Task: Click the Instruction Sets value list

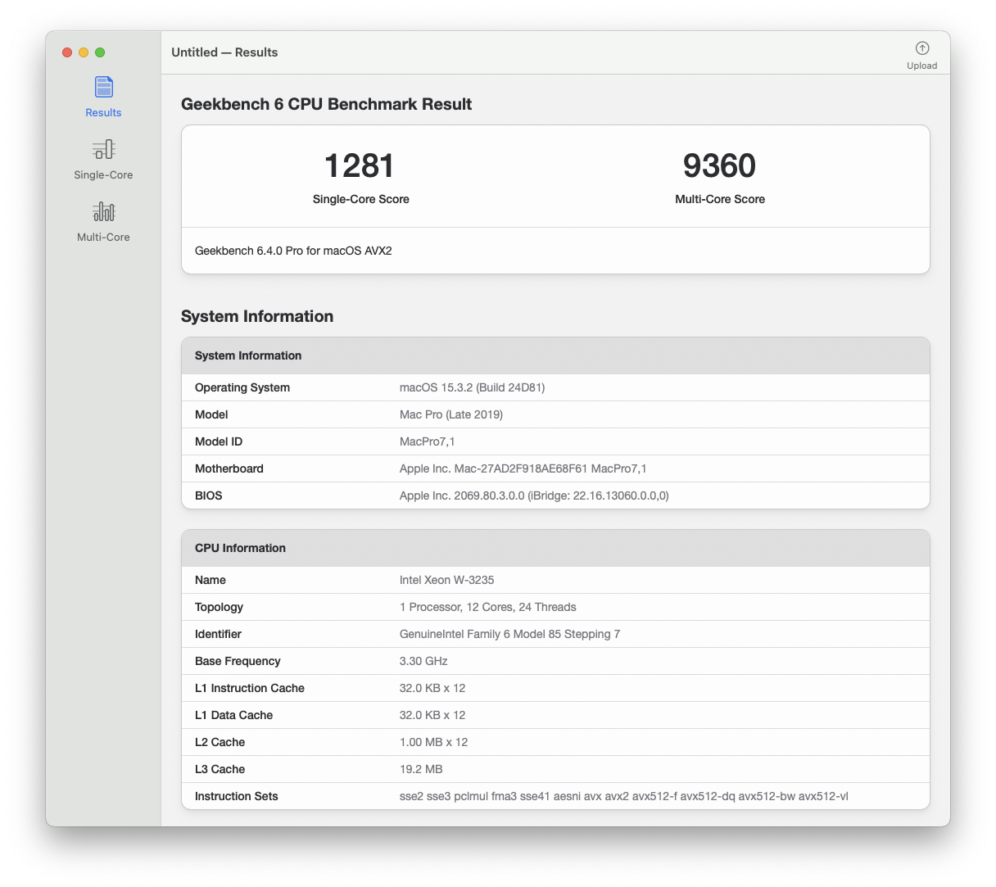Action: pos(623,796)
